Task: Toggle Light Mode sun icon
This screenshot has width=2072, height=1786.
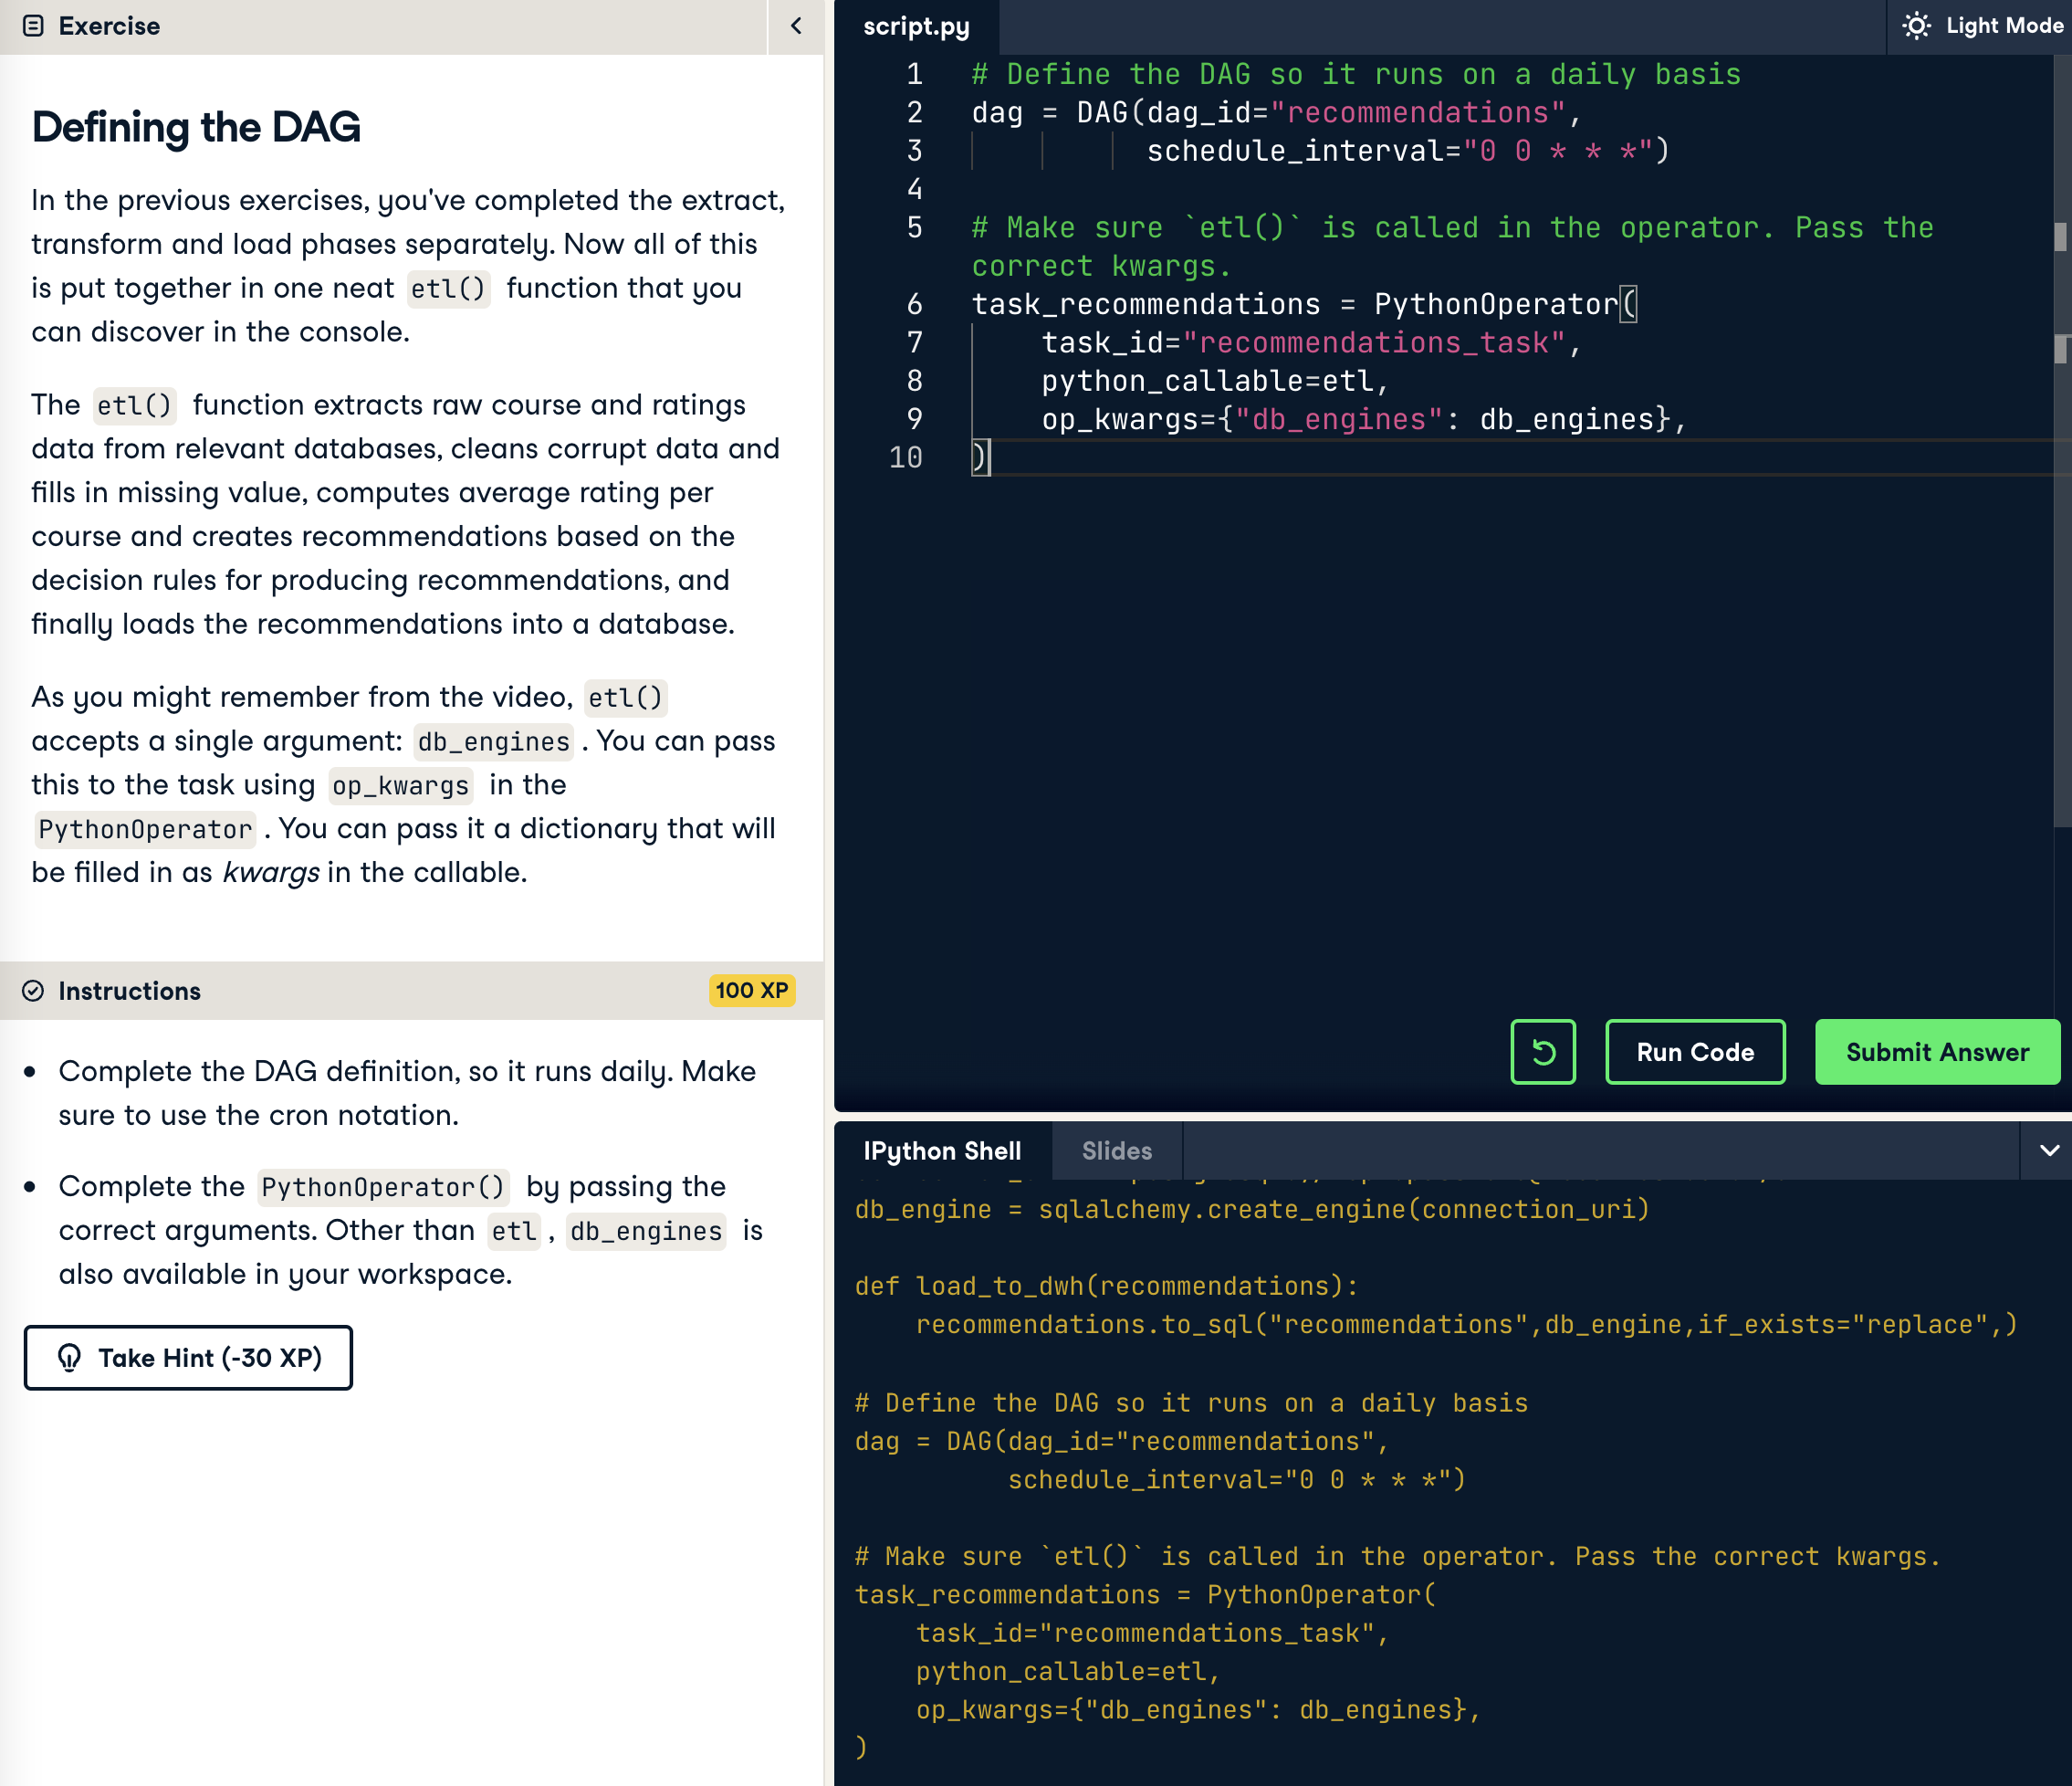Action: click(1916, 26)
